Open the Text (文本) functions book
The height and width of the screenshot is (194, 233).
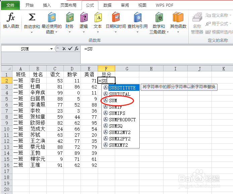[x=98, y=17]
